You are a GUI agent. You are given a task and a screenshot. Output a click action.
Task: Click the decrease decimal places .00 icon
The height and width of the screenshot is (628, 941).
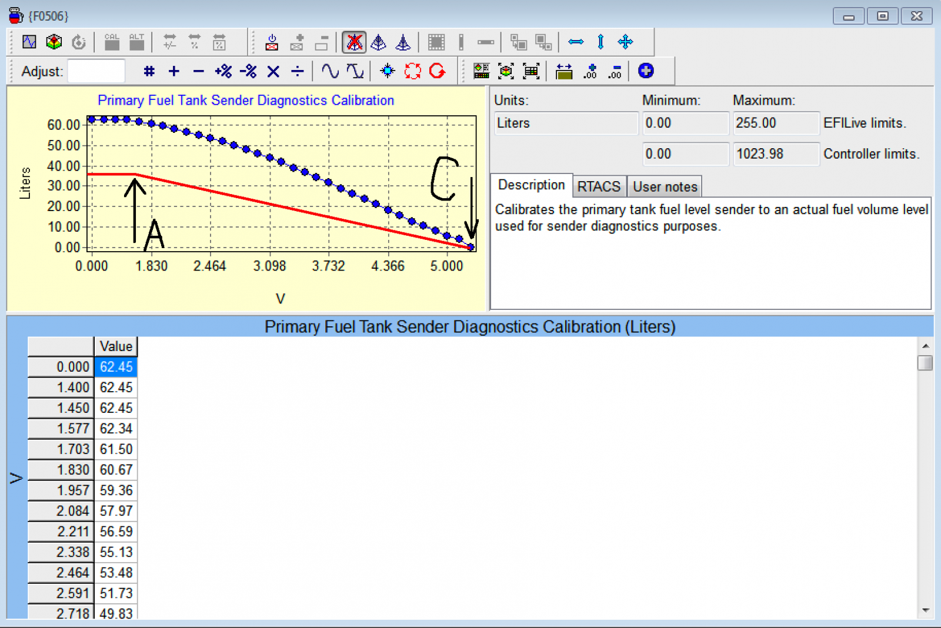615,71
